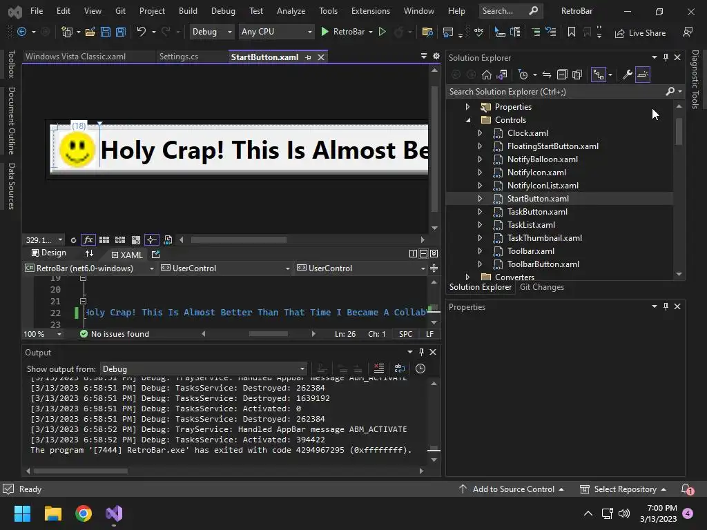Select NotifyBalloon.xaml in Solution Explorer

pyautogui.click(x=543, y=159)
